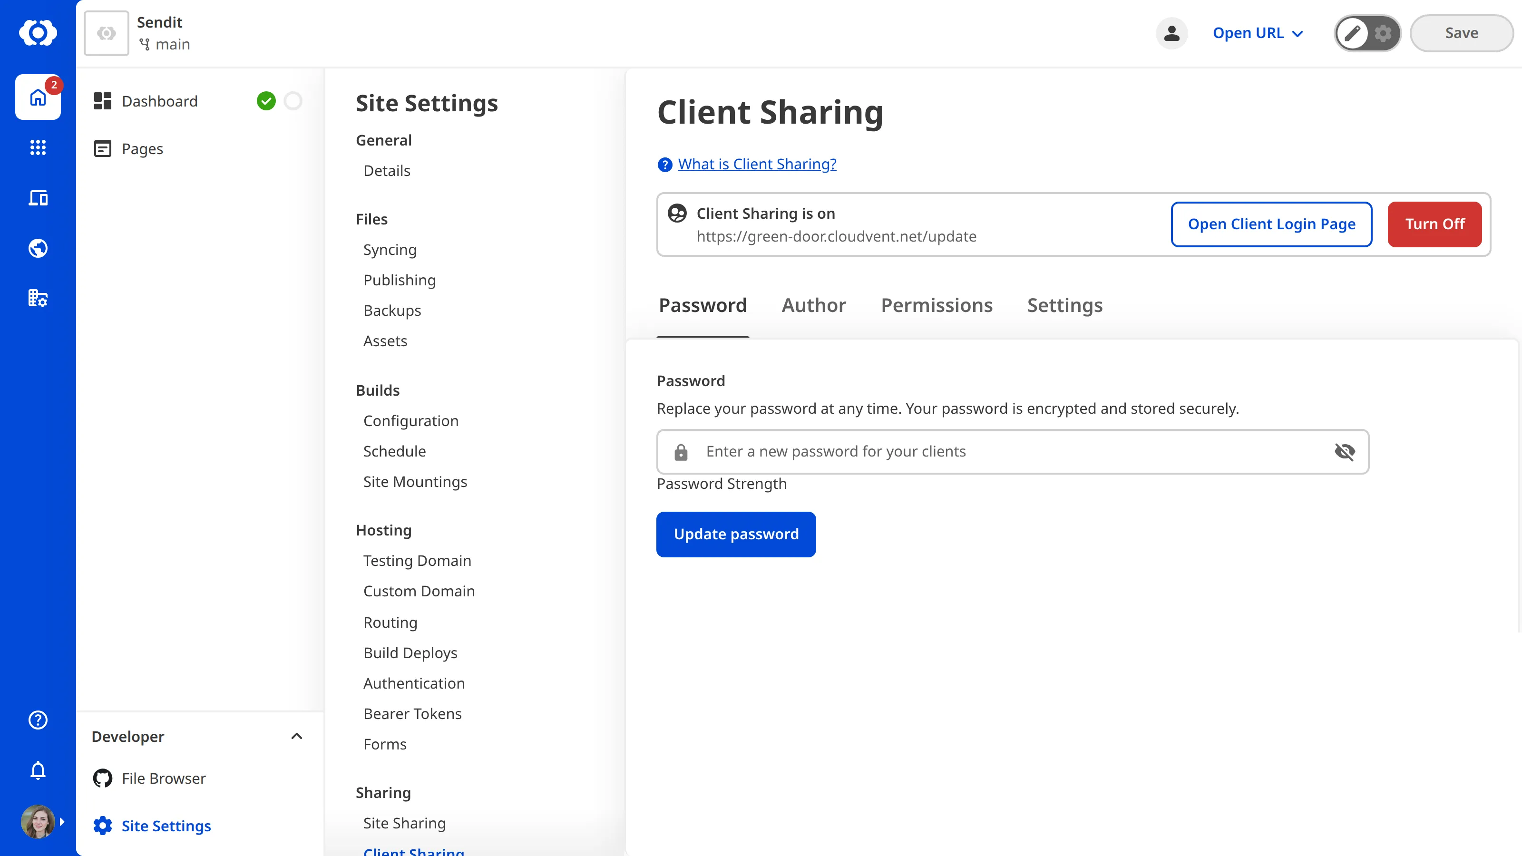
Task: Open Authentication settings
Action: 414,683
